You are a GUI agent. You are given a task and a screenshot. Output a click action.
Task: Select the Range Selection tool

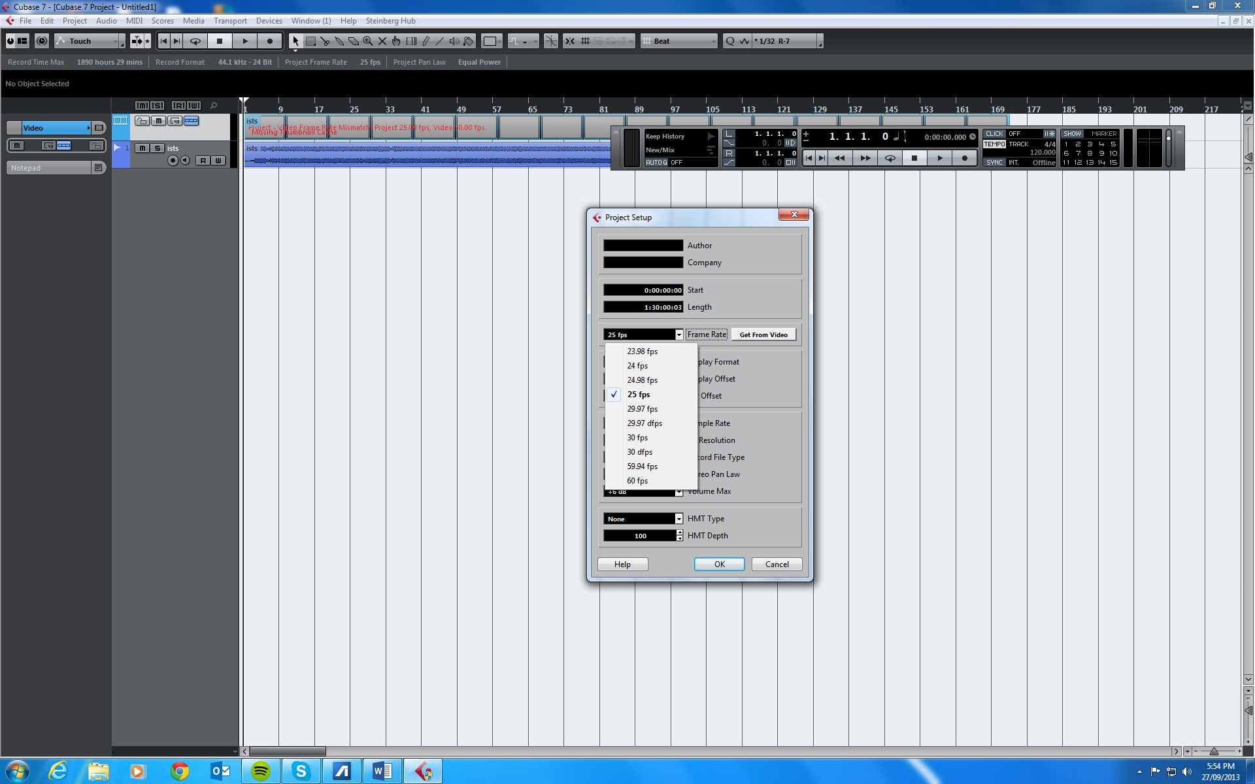click(x=310, y=41)
